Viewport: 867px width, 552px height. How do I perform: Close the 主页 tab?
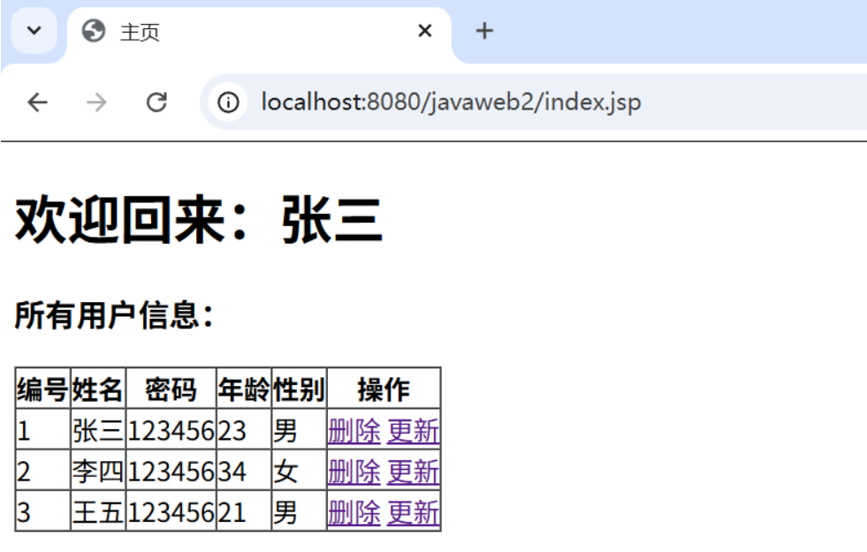click(424, 31)
